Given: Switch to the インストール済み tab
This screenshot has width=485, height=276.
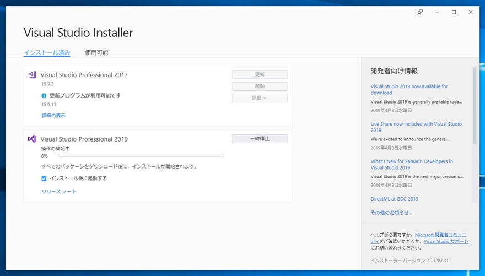Looking at the screenshot, I should click(47, 52).
